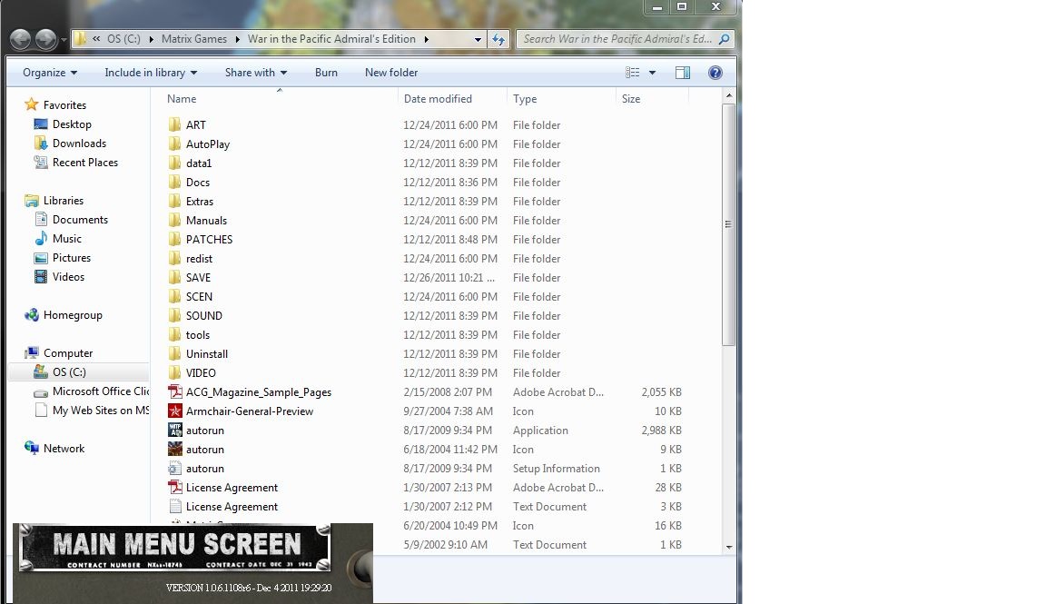
Task: Select the SOUND folder icon
Action: 174,316
